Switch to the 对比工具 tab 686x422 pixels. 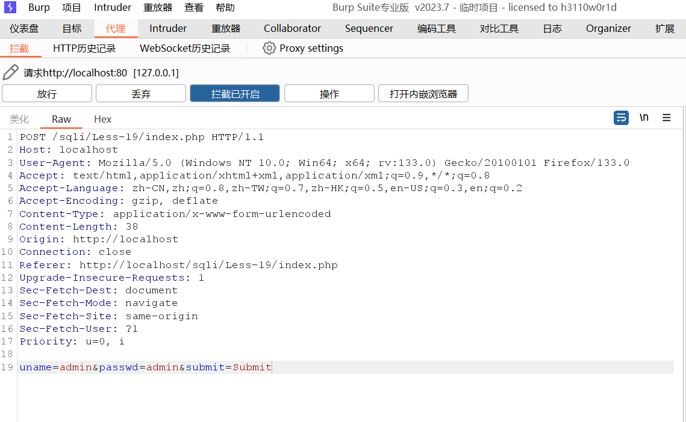[499, 28]
